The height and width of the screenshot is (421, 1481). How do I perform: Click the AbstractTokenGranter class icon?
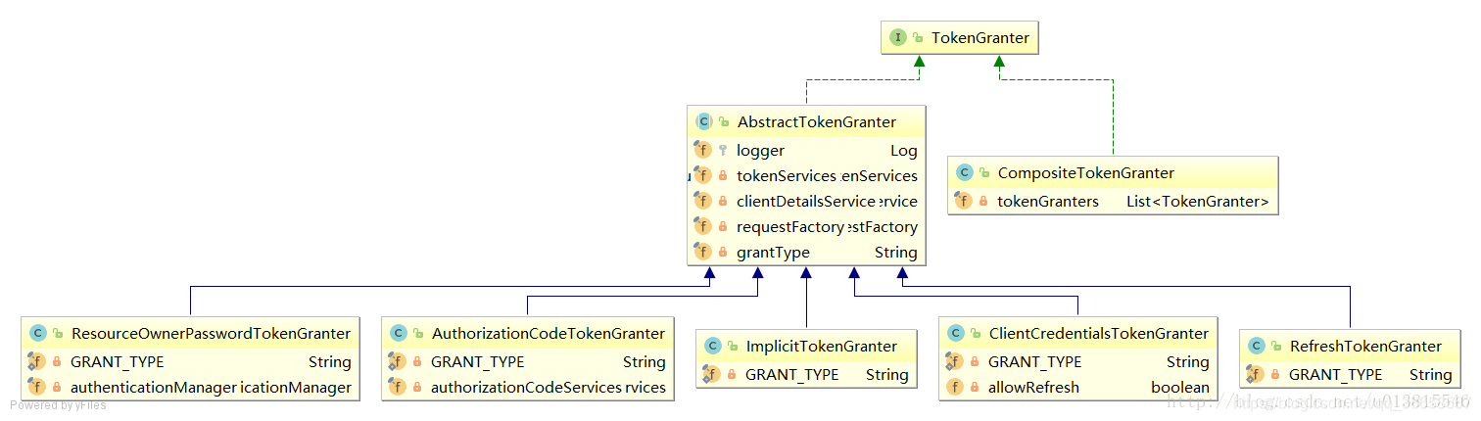[703, 122]
